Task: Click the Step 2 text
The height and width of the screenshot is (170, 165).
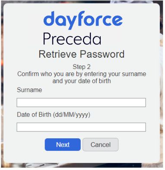Action: coord(82,67)
